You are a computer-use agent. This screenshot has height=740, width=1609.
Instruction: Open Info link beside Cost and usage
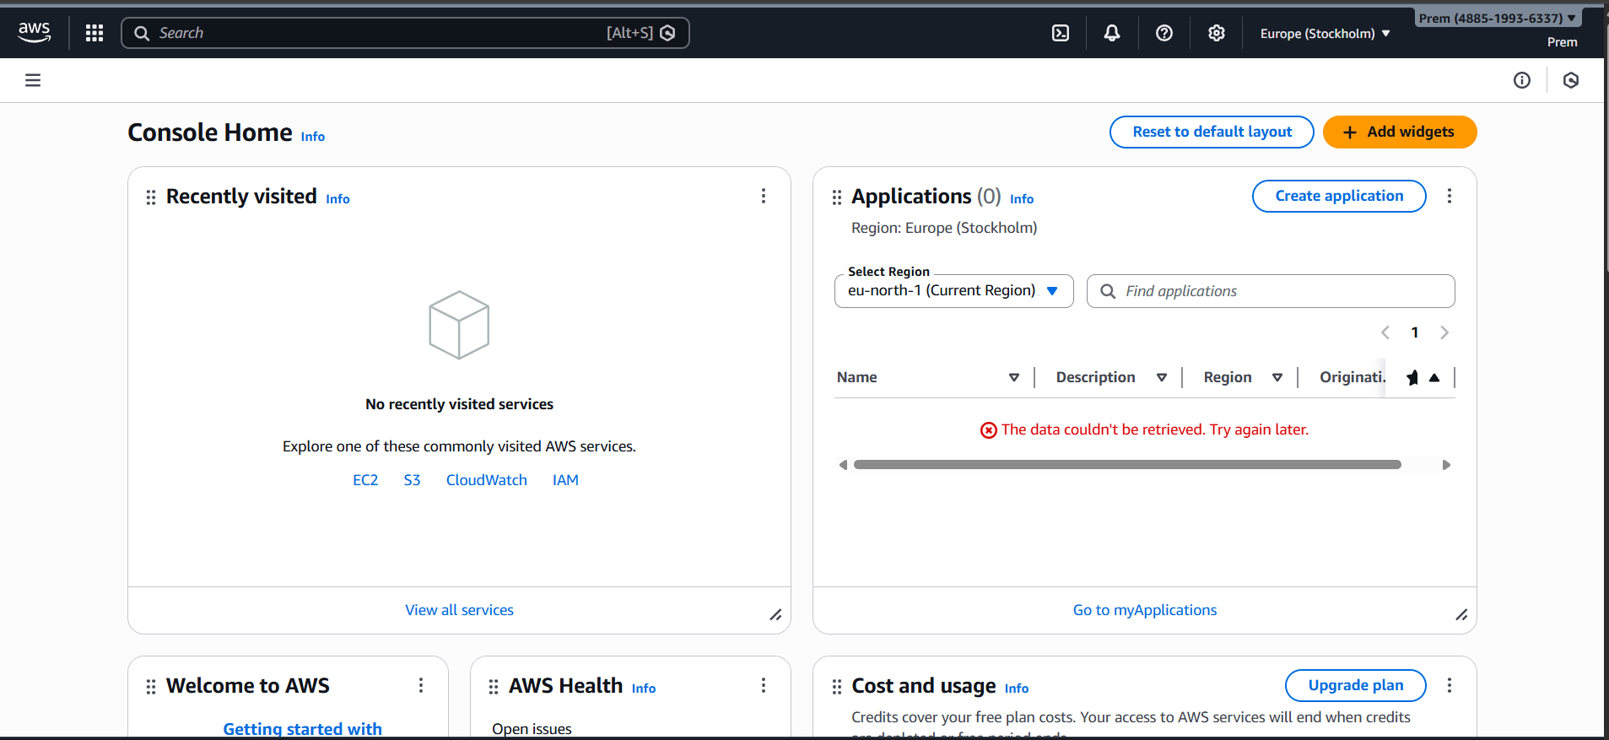tap(1017, 689)
